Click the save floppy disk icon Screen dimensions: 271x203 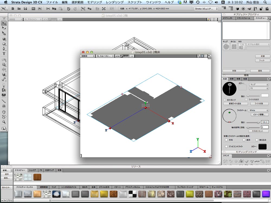(25, 8)
